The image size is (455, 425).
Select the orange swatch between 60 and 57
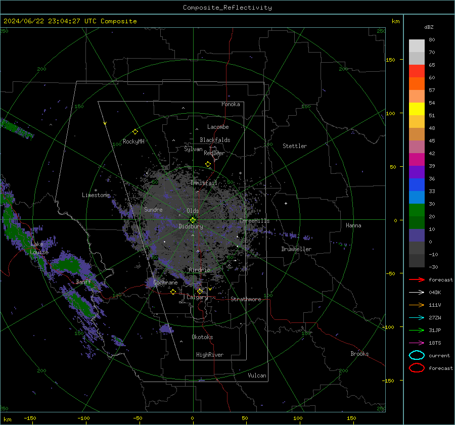click(x=417, y=83)
